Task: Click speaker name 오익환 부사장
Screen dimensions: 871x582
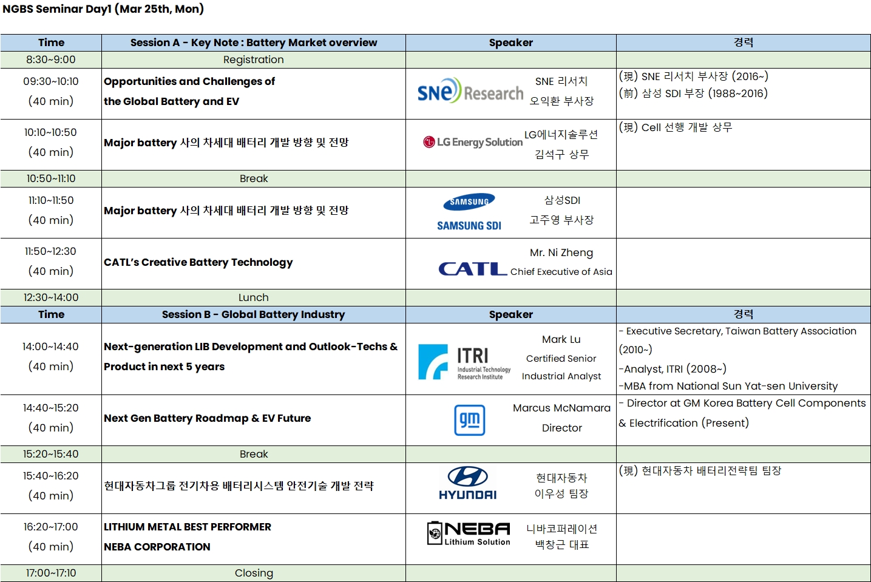Action: 561,101
